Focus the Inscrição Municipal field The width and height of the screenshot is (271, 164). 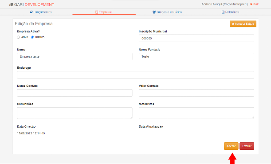click(196, 38)
